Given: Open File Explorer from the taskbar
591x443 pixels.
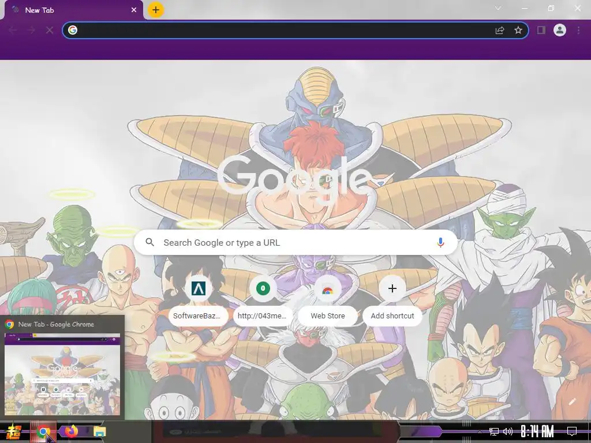Looking at the screenshot, I should point(100,431).
